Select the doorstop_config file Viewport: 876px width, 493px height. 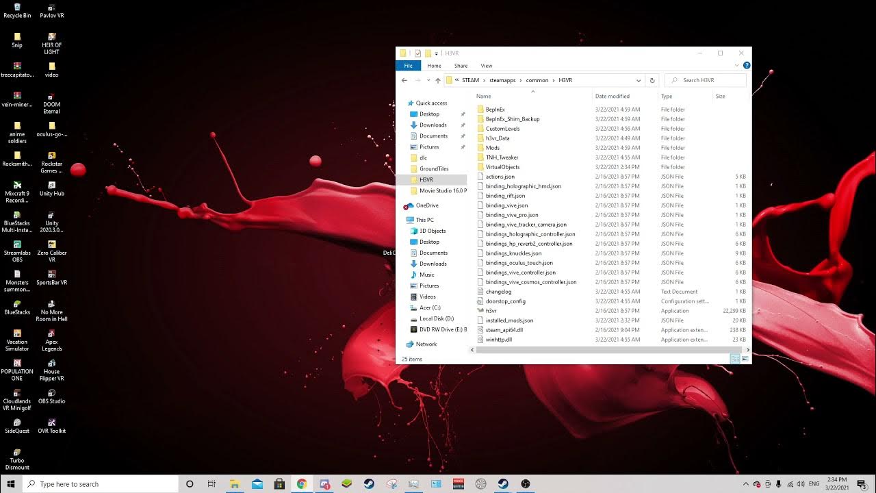505,301
